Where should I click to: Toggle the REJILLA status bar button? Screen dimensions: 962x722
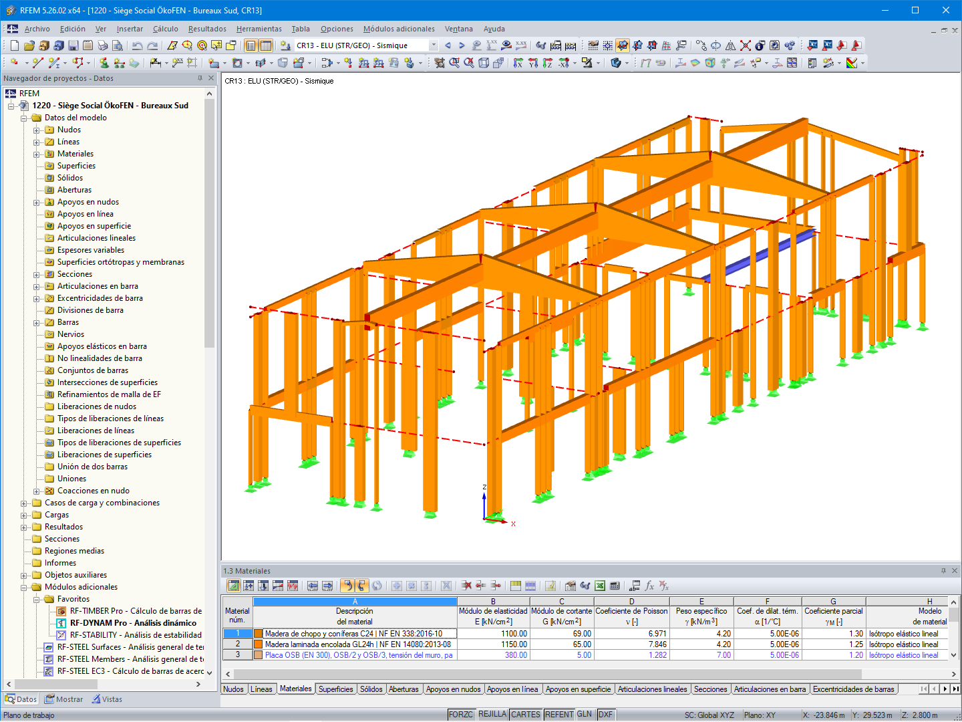pos(492,714)
